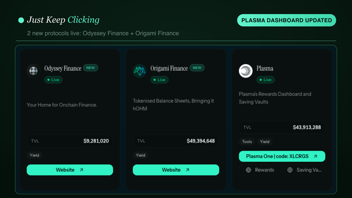This screenshot has width=352, height=198.
Task: Click the arrow icon on Origami's Website button
Action: coord(188,170)
